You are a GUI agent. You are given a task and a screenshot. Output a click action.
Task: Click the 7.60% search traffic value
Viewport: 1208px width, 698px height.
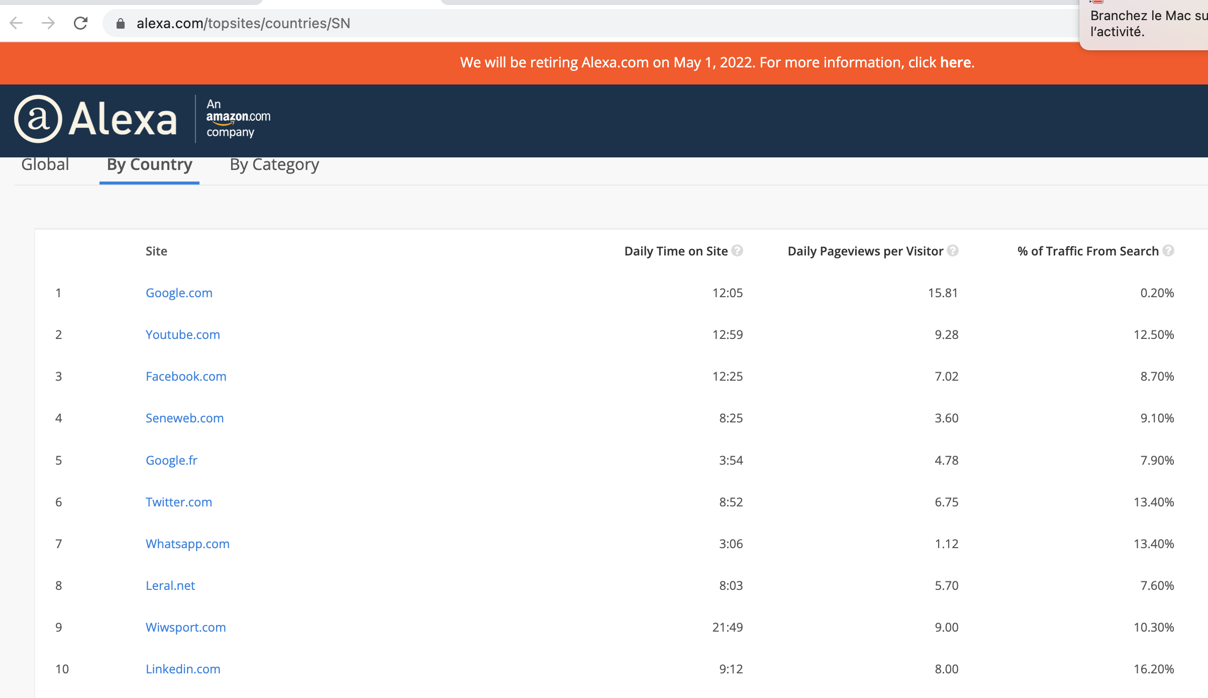coord(1157,585)
